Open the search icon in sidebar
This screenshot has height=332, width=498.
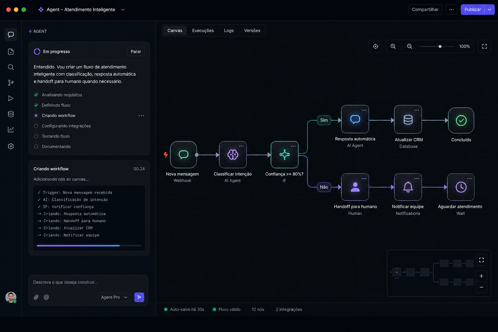pos(11,67)
